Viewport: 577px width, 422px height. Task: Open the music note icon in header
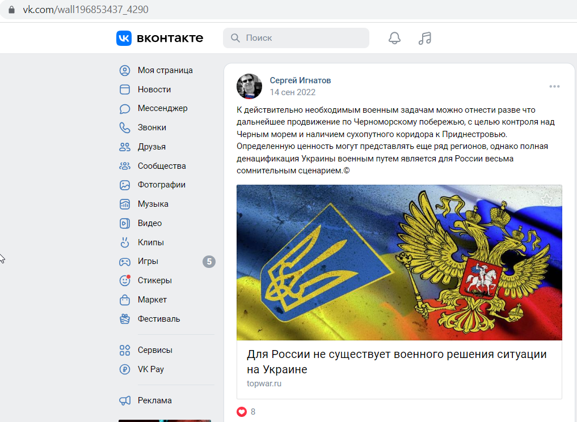pyautogui.click(x=424, y=38)
